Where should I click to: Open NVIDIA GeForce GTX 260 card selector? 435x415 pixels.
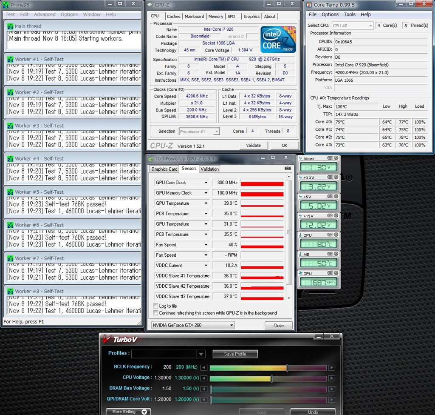click(193, 325)
